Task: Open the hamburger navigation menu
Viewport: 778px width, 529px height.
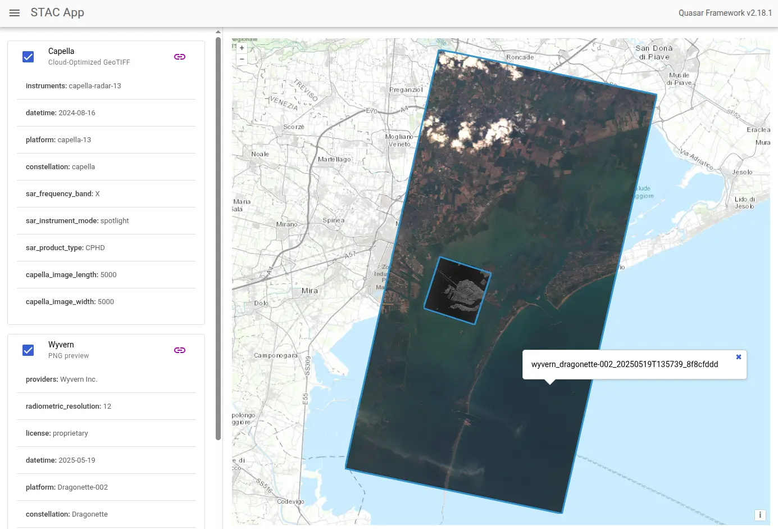Action: (15, 13)
